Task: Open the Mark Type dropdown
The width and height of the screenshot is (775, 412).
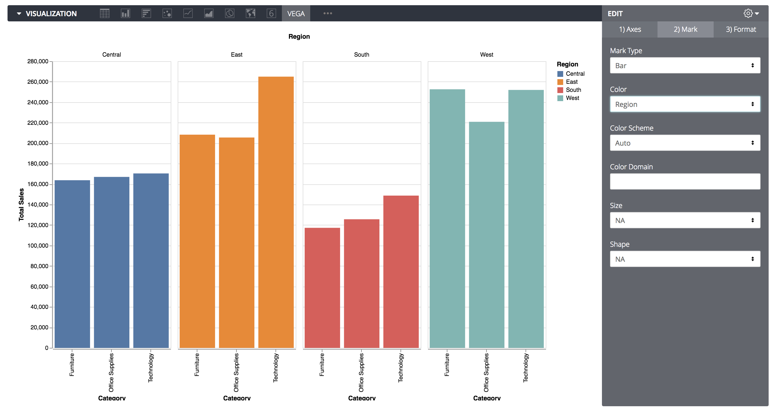Action: [x=685, y=66]
